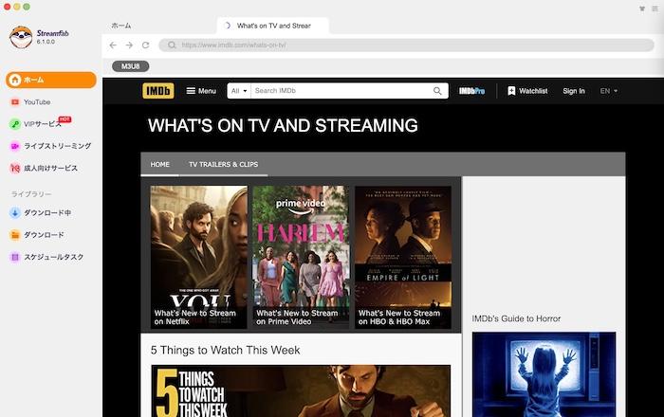Click the shirt skin icon top right
The image size is (664, 417).
(642, 9)
